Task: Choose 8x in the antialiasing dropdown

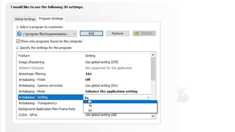Action: point(120,110)
